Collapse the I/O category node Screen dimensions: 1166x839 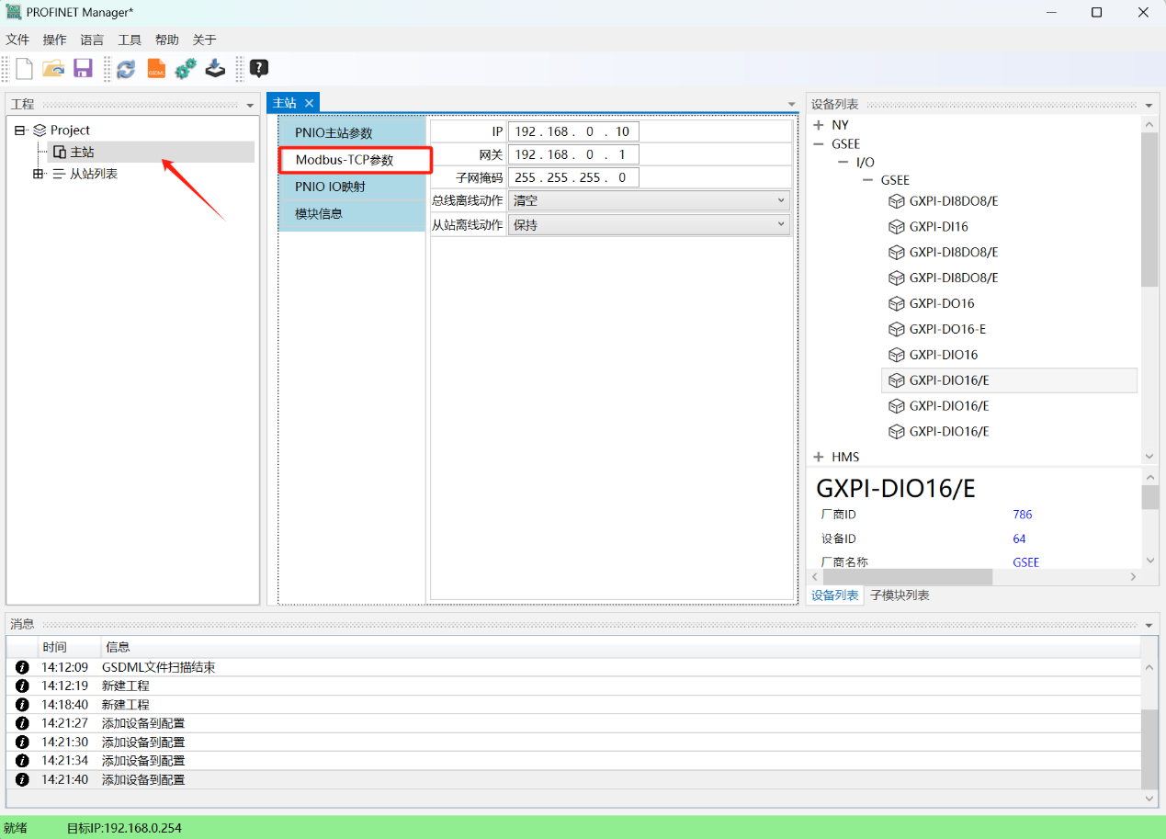point(843,162)
